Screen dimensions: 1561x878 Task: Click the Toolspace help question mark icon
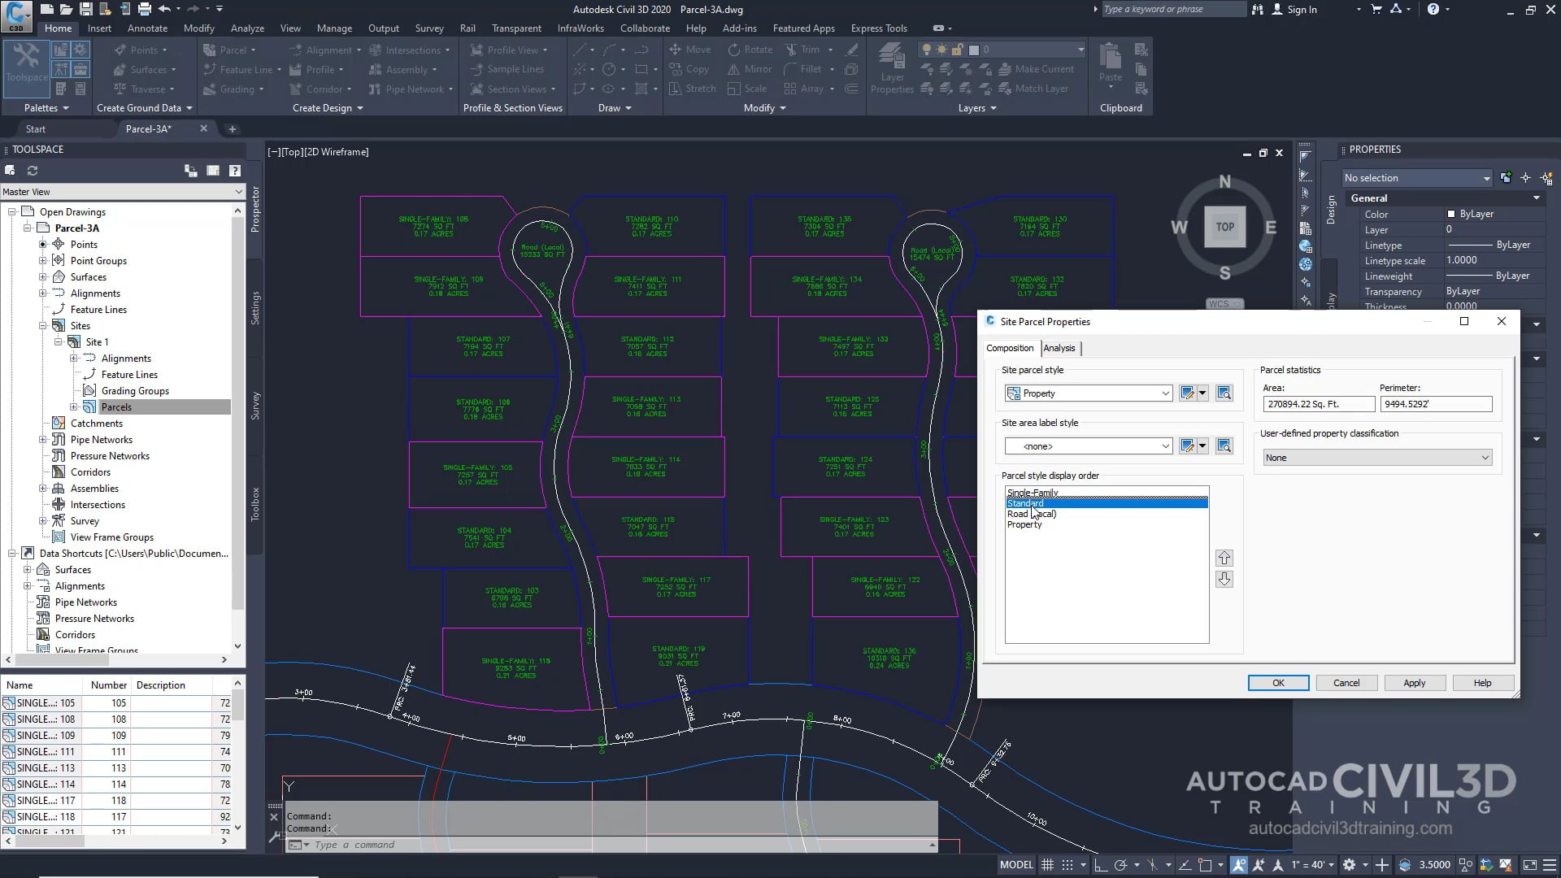click(235, 171)
